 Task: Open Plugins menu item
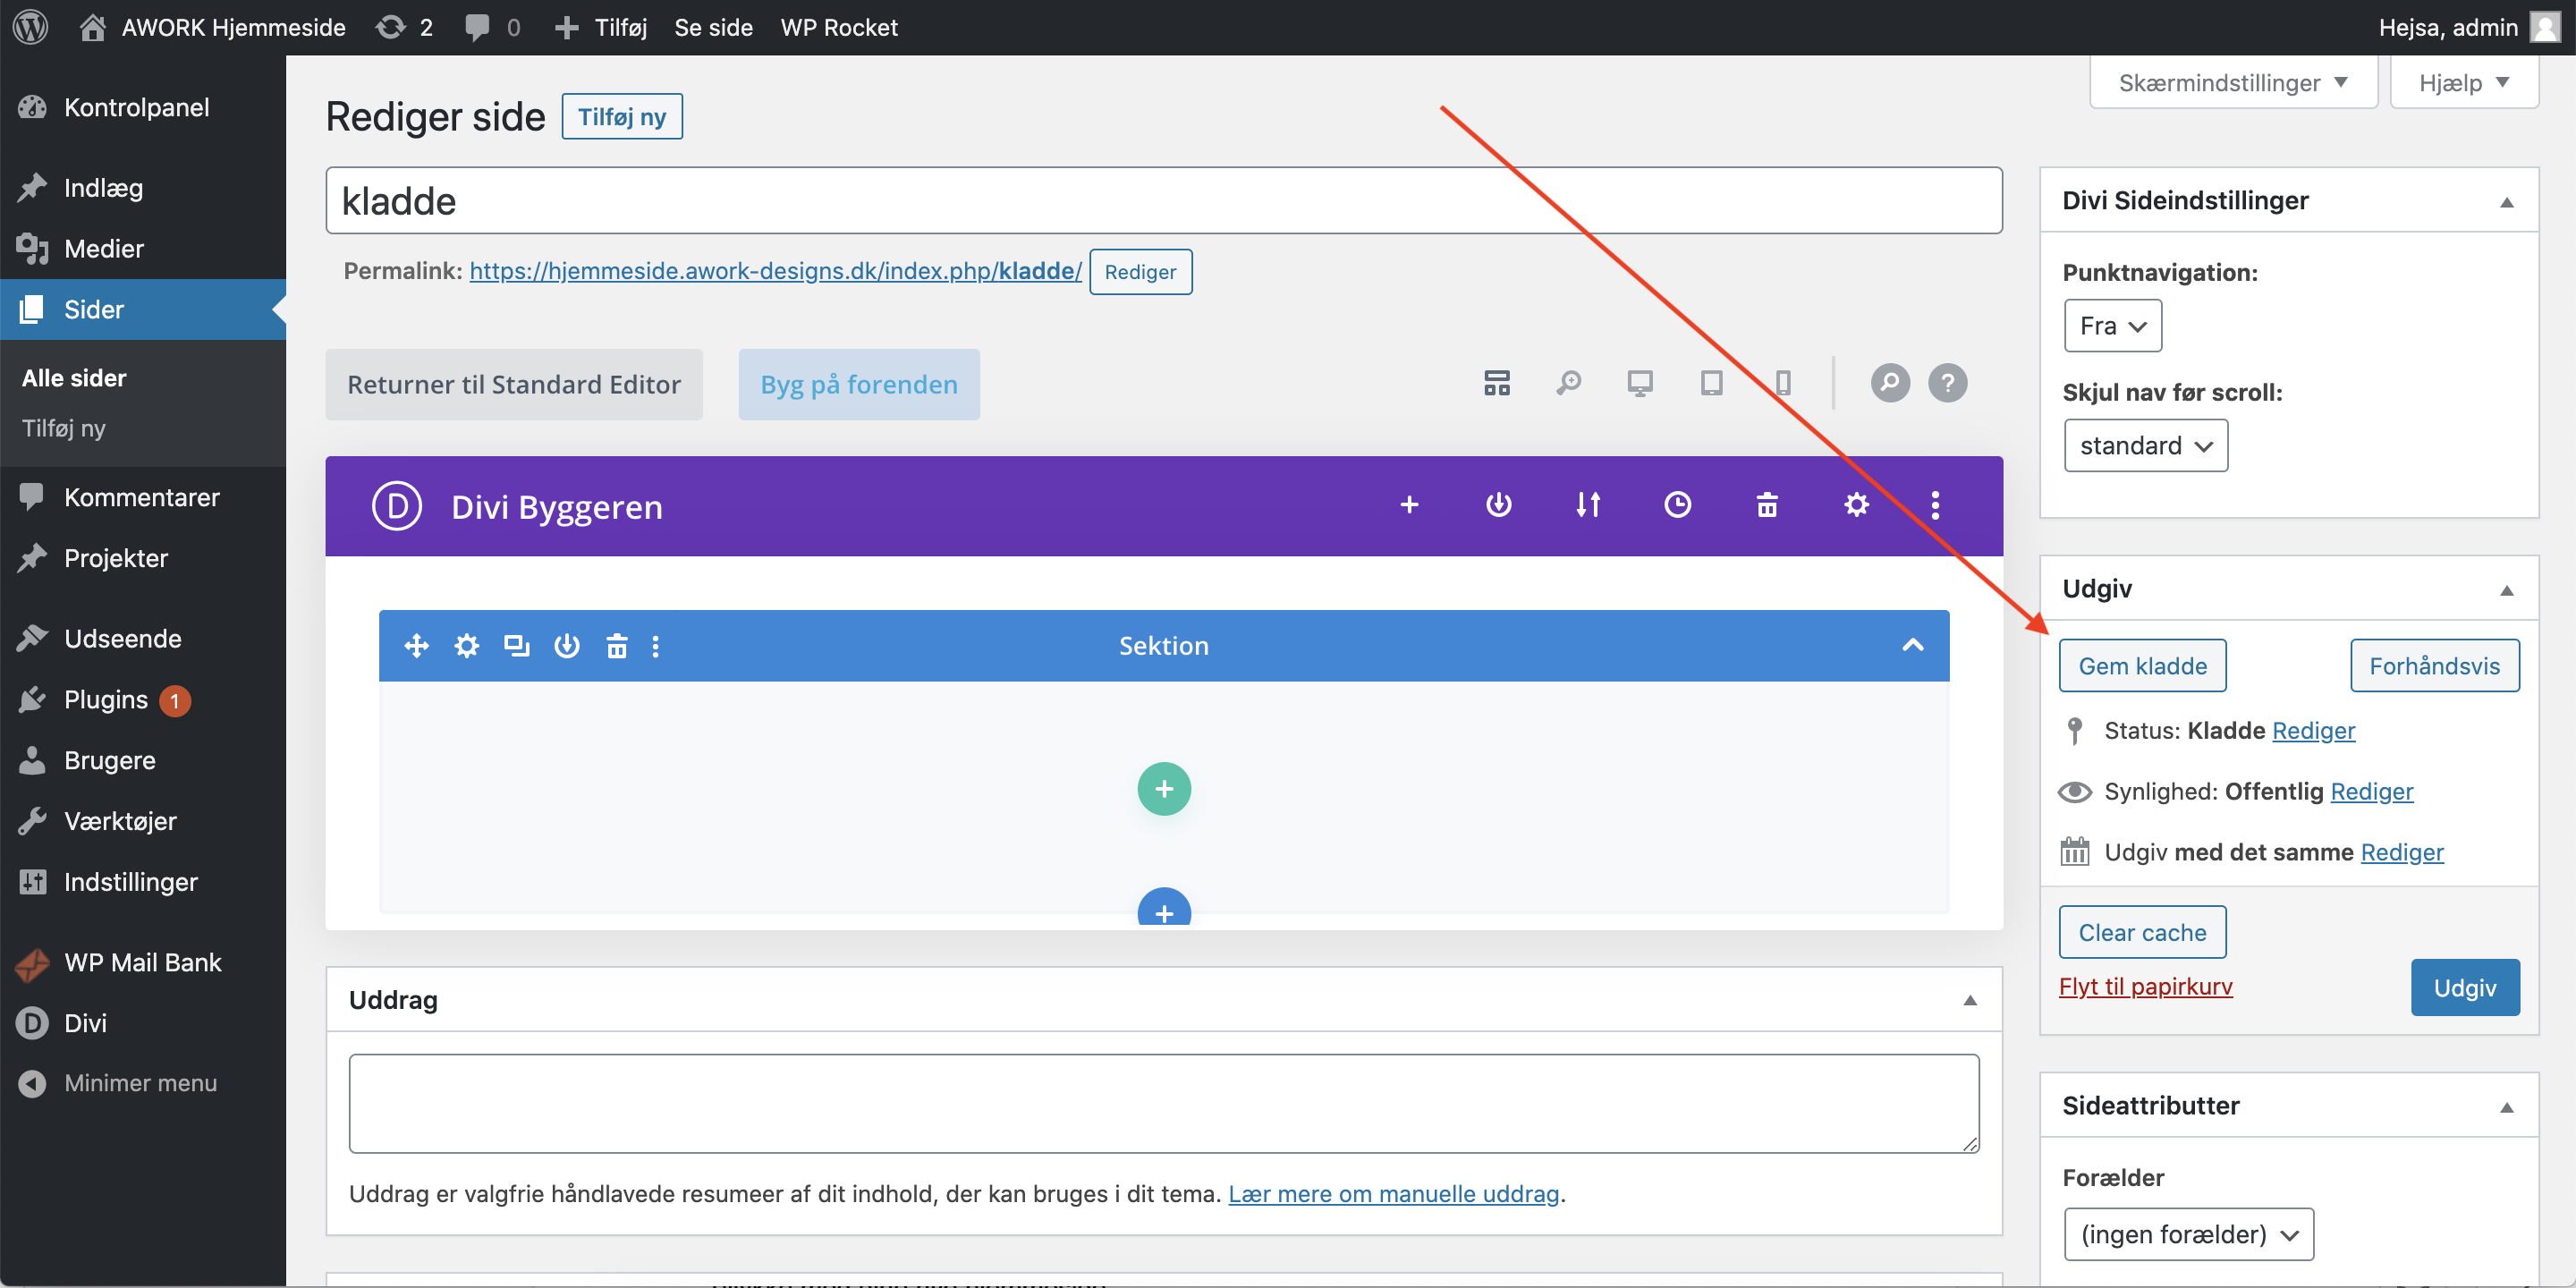[x=143, y=699]
